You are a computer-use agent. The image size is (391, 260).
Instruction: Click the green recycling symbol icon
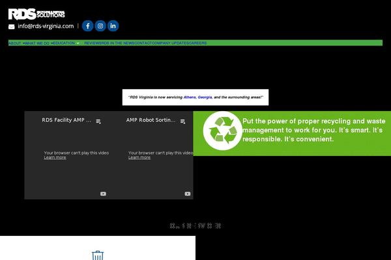223,131
